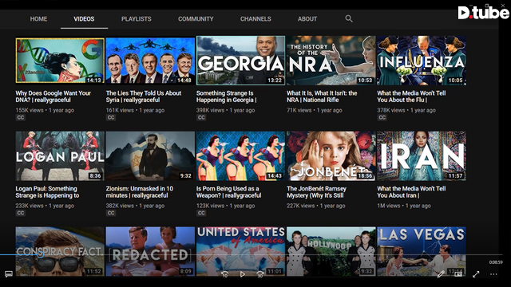Click the CC badge under Google DNA video
The width and height of the screenshot is (511, 287).
21,117
